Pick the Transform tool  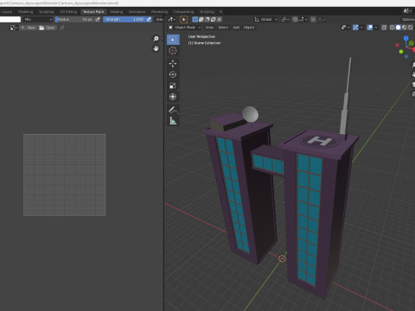[173, 97]
